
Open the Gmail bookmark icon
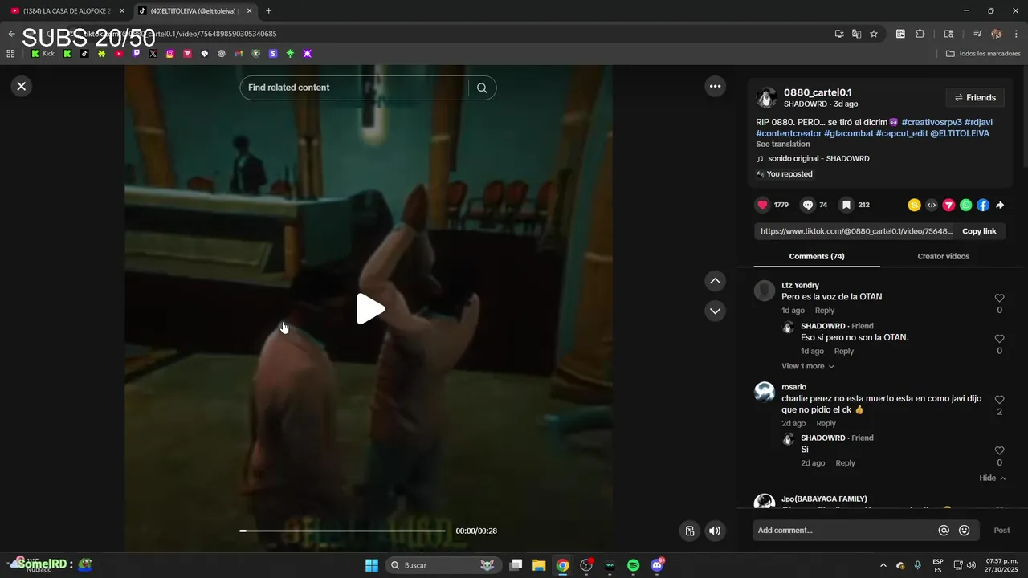tap(239, 54)
